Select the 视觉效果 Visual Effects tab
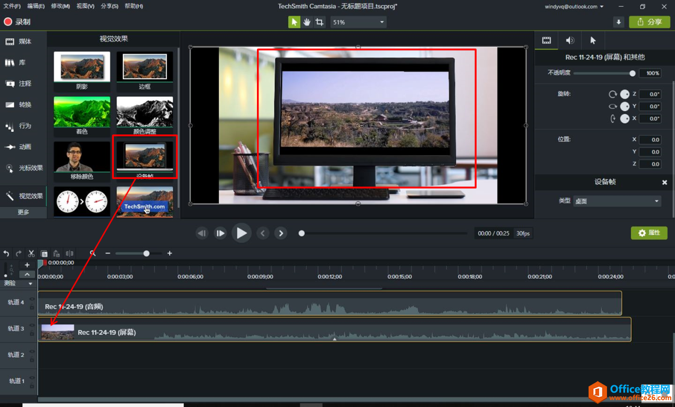The image size is (675, 407). [24, 196]
